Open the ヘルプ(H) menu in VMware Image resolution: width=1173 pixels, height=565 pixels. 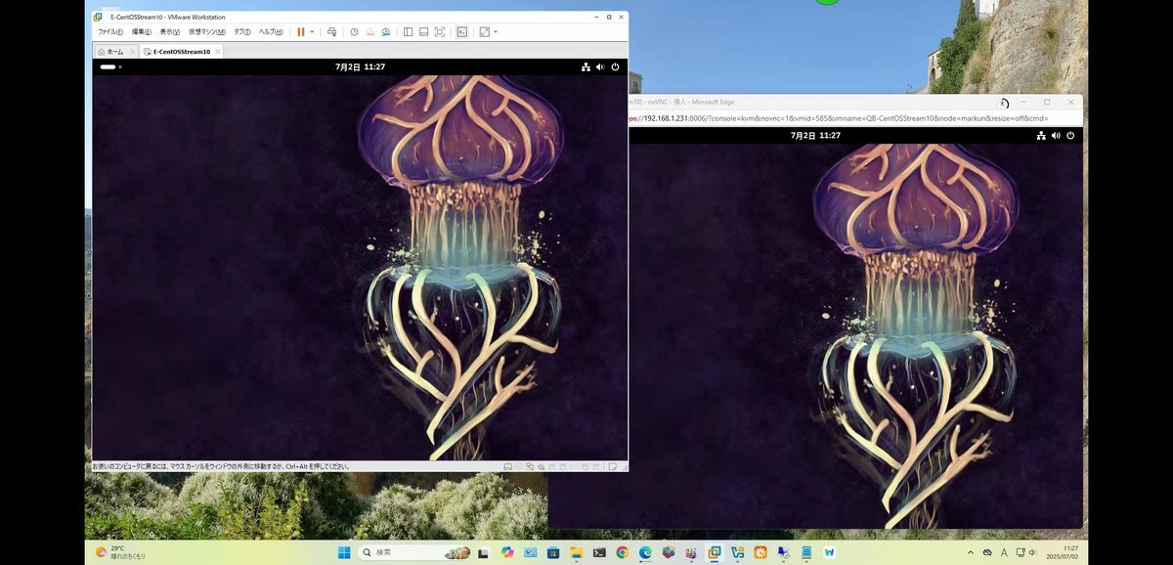tap(271, 31)
